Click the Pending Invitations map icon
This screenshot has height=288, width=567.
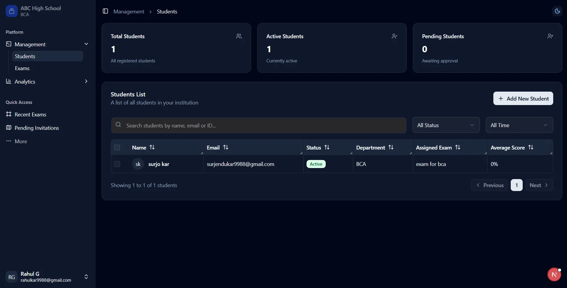[x=9, y=128]
